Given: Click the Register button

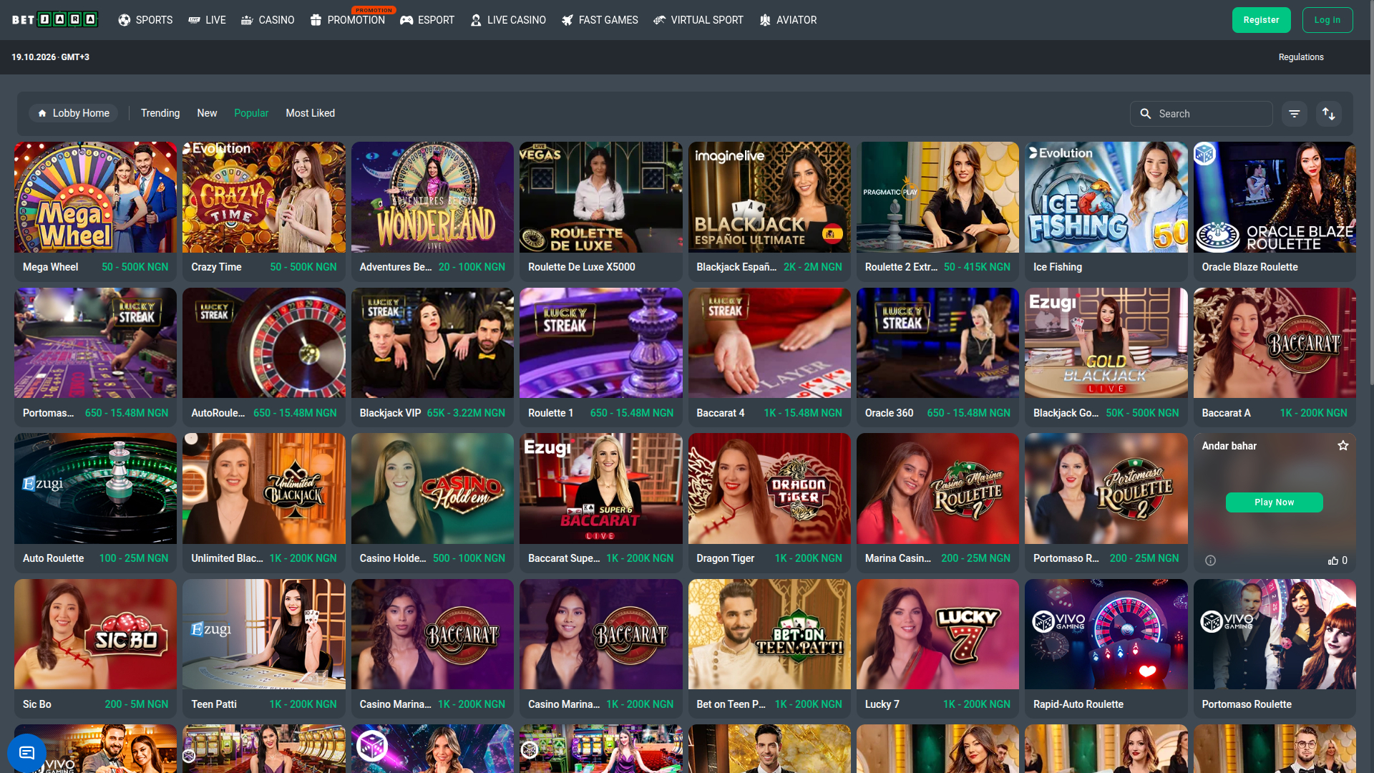Looking at the screenshot, I should click(x=1261, y=20).
